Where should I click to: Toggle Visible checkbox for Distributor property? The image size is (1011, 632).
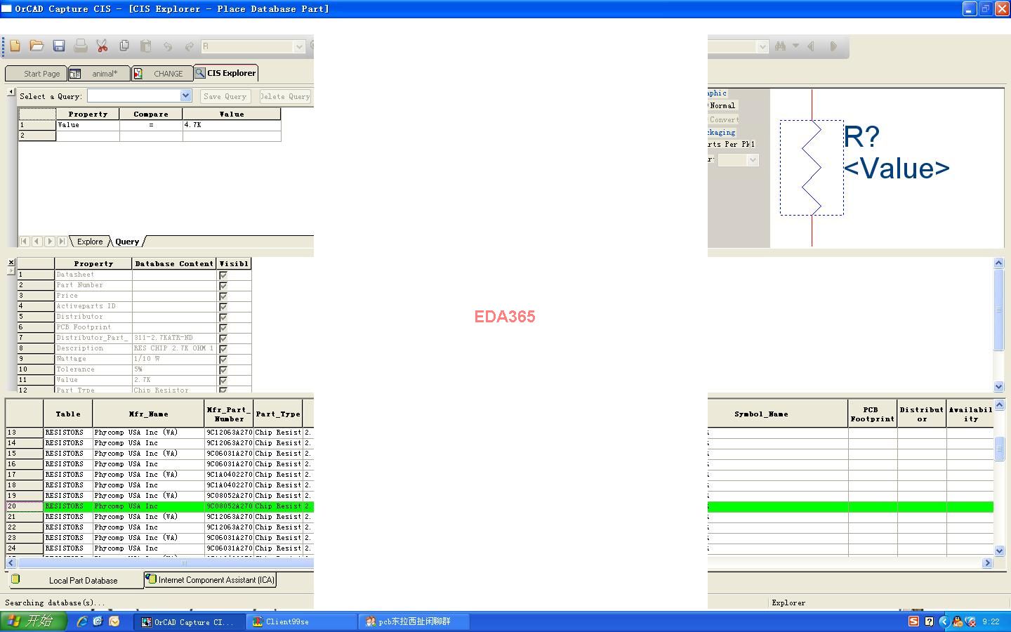223,317
